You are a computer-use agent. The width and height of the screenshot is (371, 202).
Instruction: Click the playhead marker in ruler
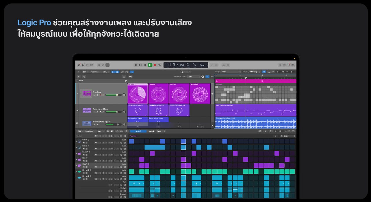point(246,78)
